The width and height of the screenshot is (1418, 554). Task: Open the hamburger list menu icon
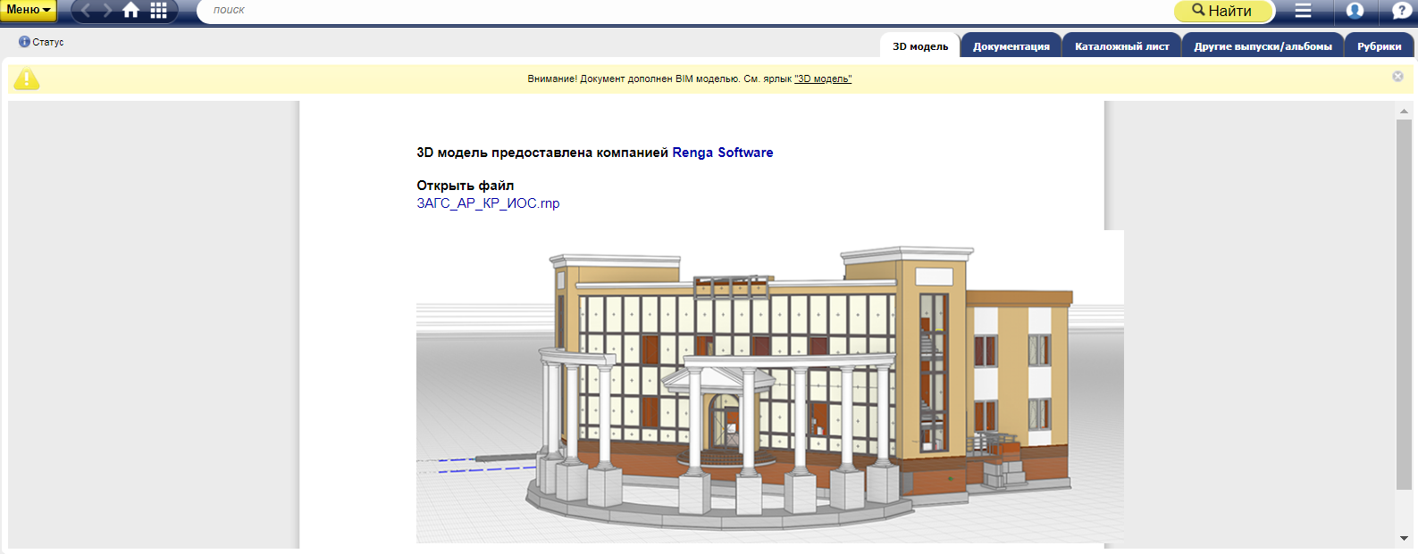point(1303,11)
